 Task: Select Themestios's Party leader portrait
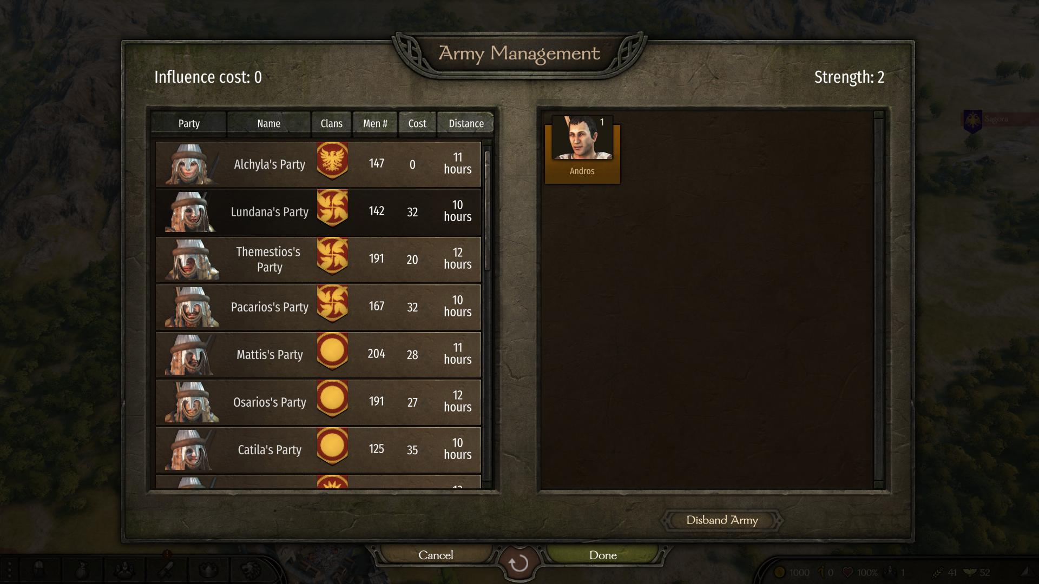[191, 260]
